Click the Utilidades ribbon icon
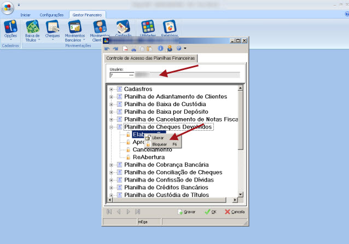The height and width of the screenshot is (244, 349). (x=147, y=27)
